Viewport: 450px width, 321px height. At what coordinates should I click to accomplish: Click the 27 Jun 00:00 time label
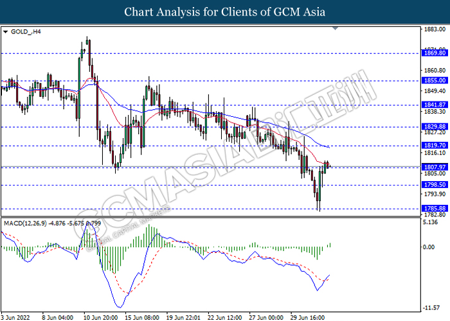point(266,318)
